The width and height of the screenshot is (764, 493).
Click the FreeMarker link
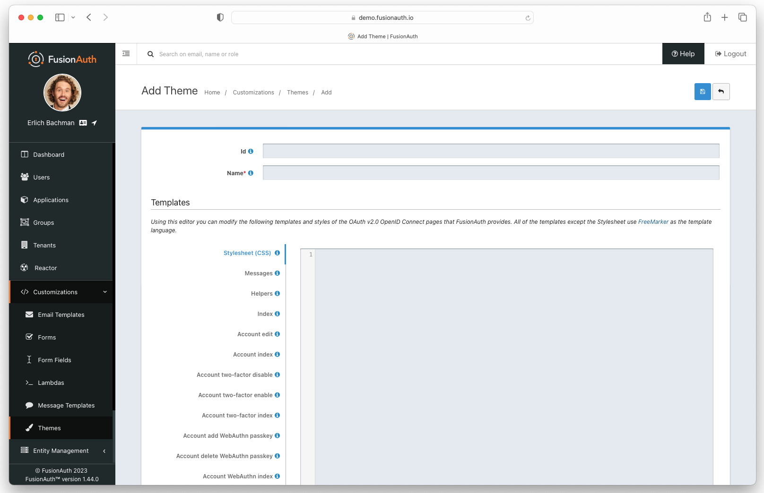(653, 221)
